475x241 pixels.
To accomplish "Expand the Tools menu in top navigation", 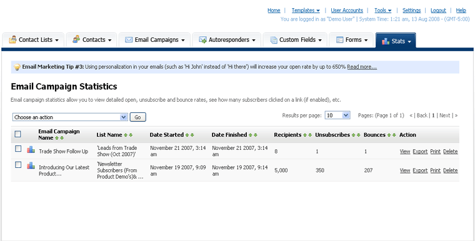I will pyautogui.click(x=382, y=10).
